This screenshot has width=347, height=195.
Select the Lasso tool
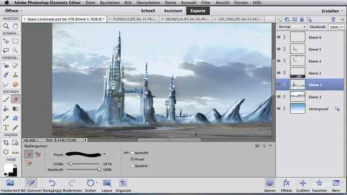(x=6, y=50)
